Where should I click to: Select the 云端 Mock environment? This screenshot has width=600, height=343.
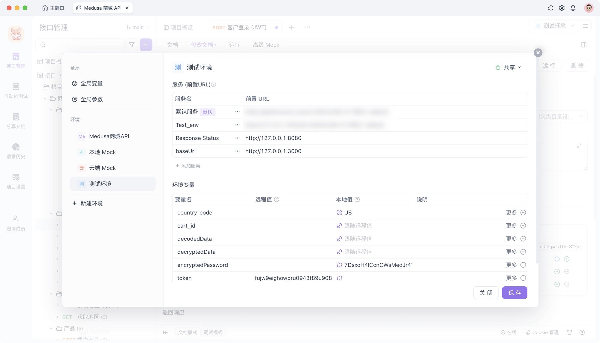click(x=113, y=168)
